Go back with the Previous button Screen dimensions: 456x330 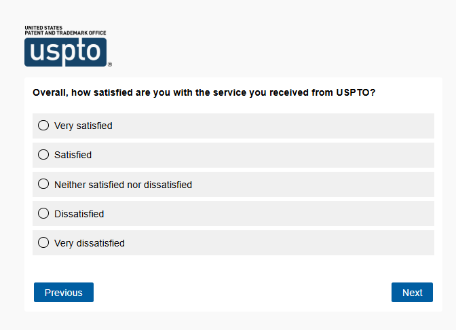64,293
